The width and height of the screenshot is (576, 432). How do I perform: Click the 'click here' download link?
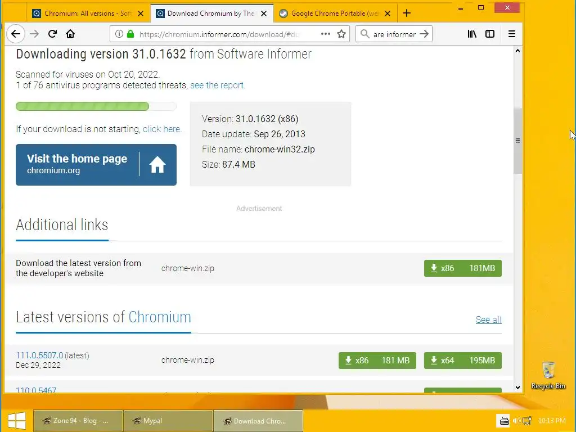(x=162, y=129)
